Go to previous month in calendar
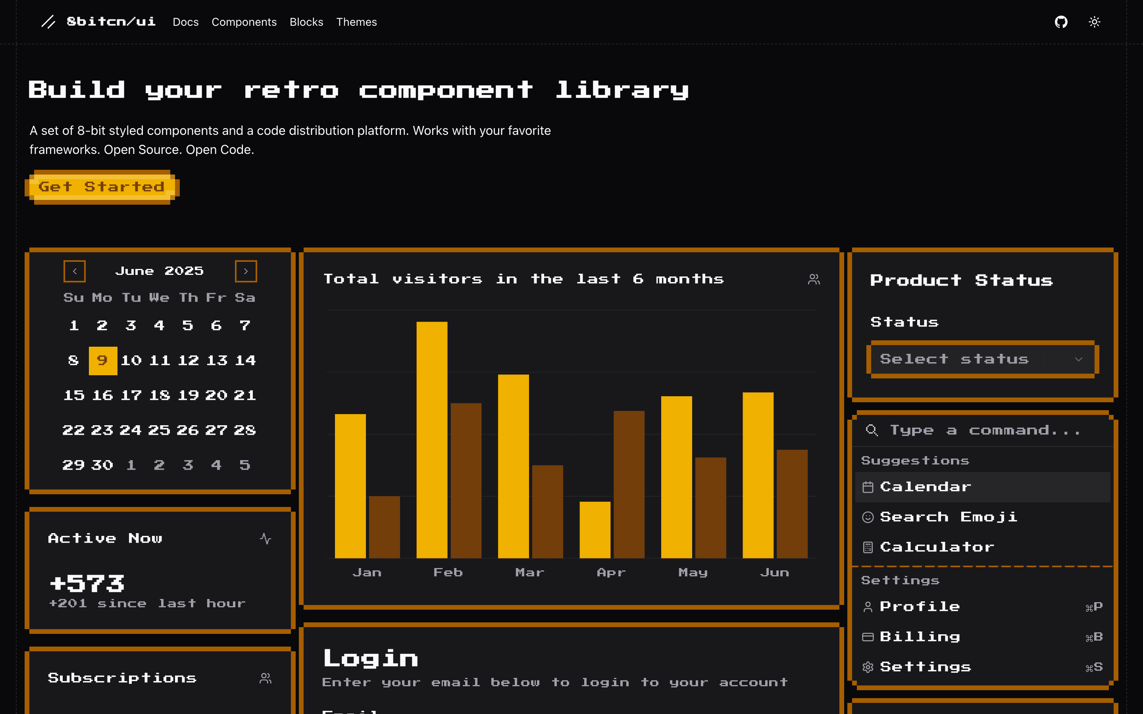Viewport: 1143px width, 714px height. pos(75,271)
